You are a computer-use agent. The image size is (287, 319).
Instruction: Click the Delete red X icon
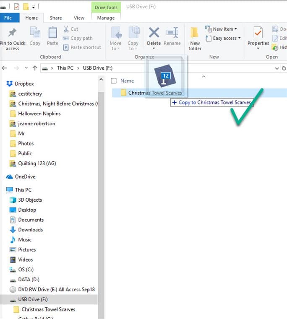click(154, 33)
